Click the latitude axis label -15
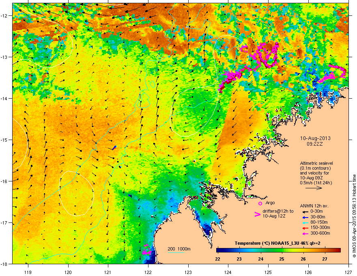The width and height of the screenshot is (357, 276). (4, 140)
